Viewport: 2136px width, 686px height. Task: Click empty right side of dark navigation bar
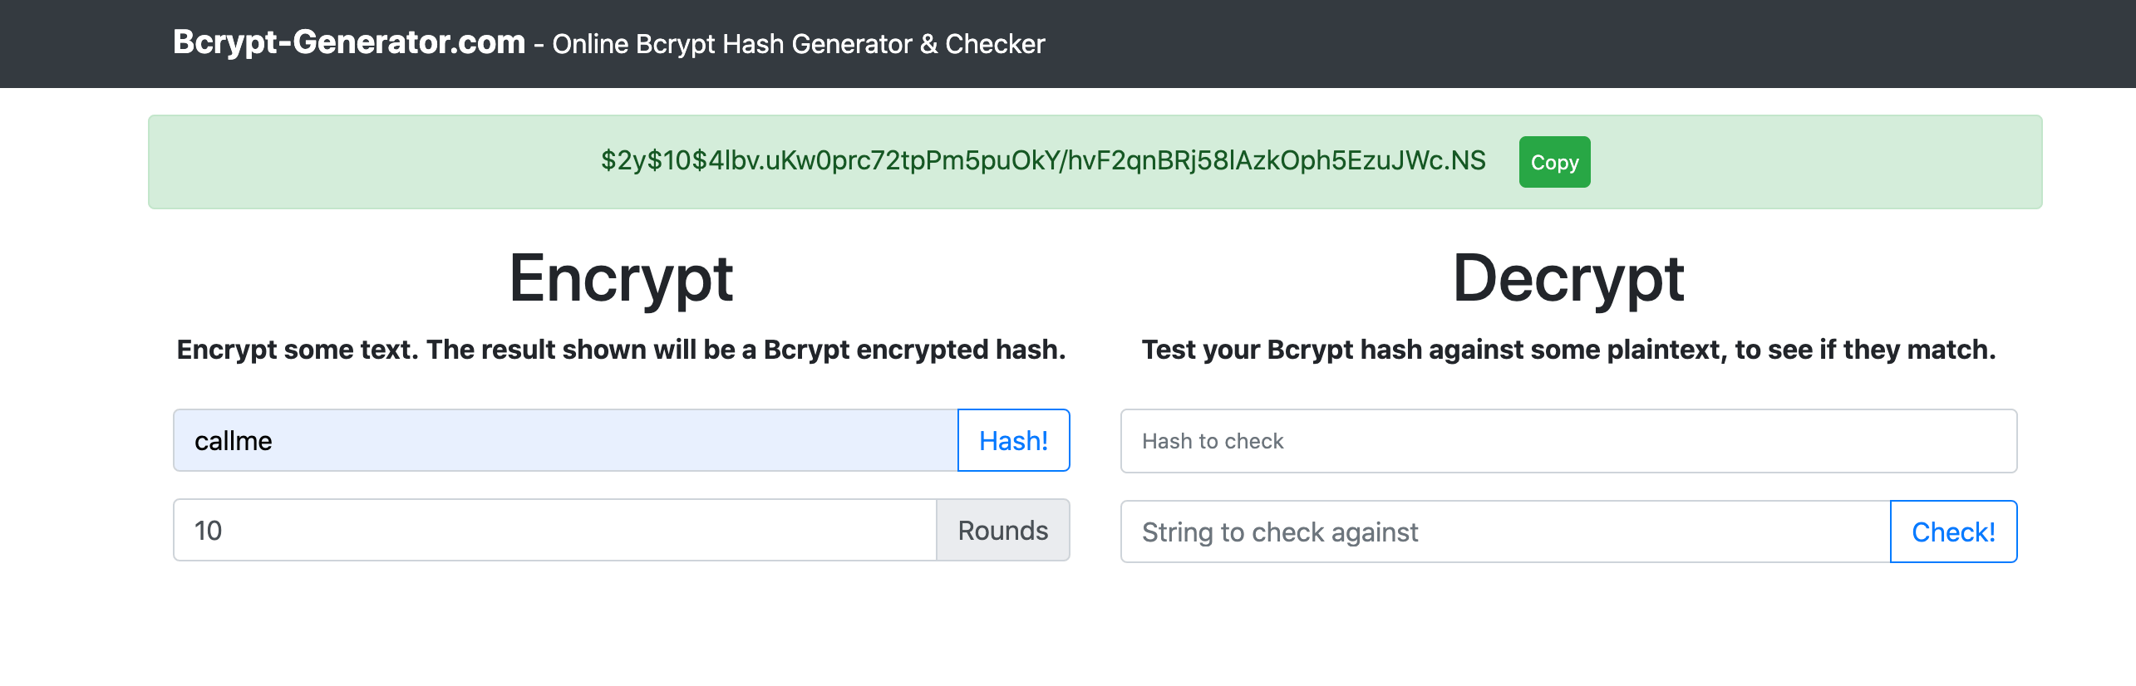pyautogui.click(x=1579, y=43)
